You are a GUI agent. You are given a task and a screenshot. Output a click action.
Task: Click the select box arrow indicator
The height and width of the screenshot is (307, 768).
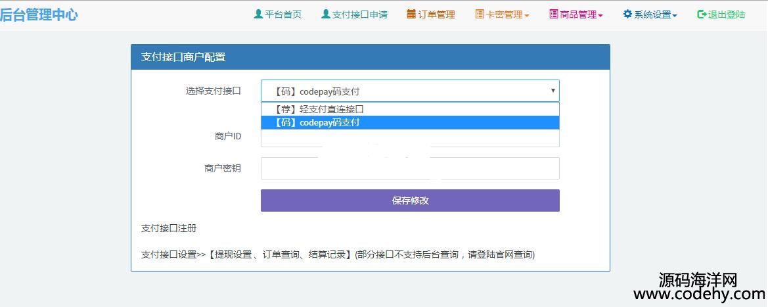point(553,91)
